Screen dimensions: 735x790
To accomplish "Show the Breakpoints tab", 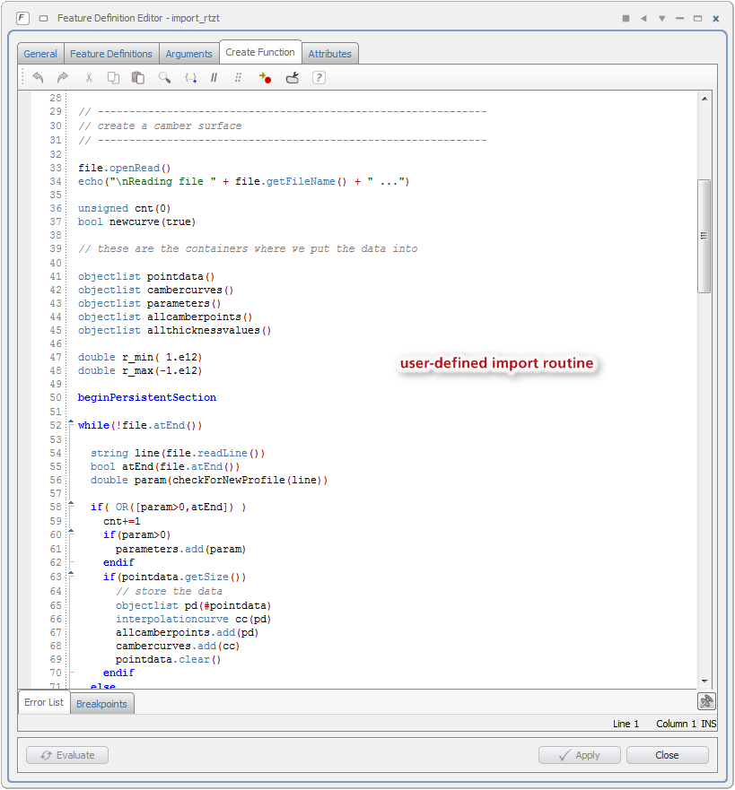I will coord(101,703).
